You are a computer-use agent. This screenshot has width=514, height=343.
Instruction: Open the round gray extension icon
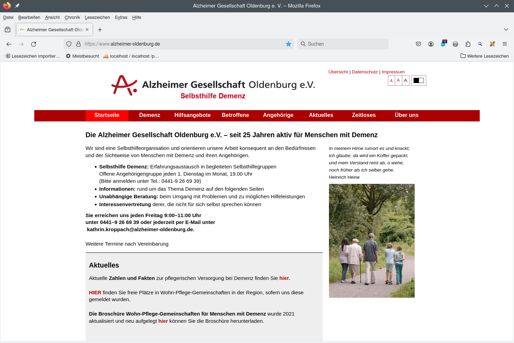tap(455, 44)
